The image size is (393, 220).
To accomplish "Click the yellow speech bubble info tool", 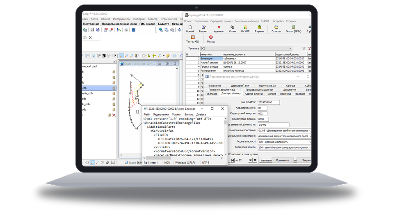I will (168, 56).
